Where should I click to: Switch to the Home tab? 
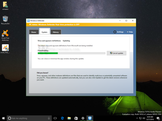(34, 32)
